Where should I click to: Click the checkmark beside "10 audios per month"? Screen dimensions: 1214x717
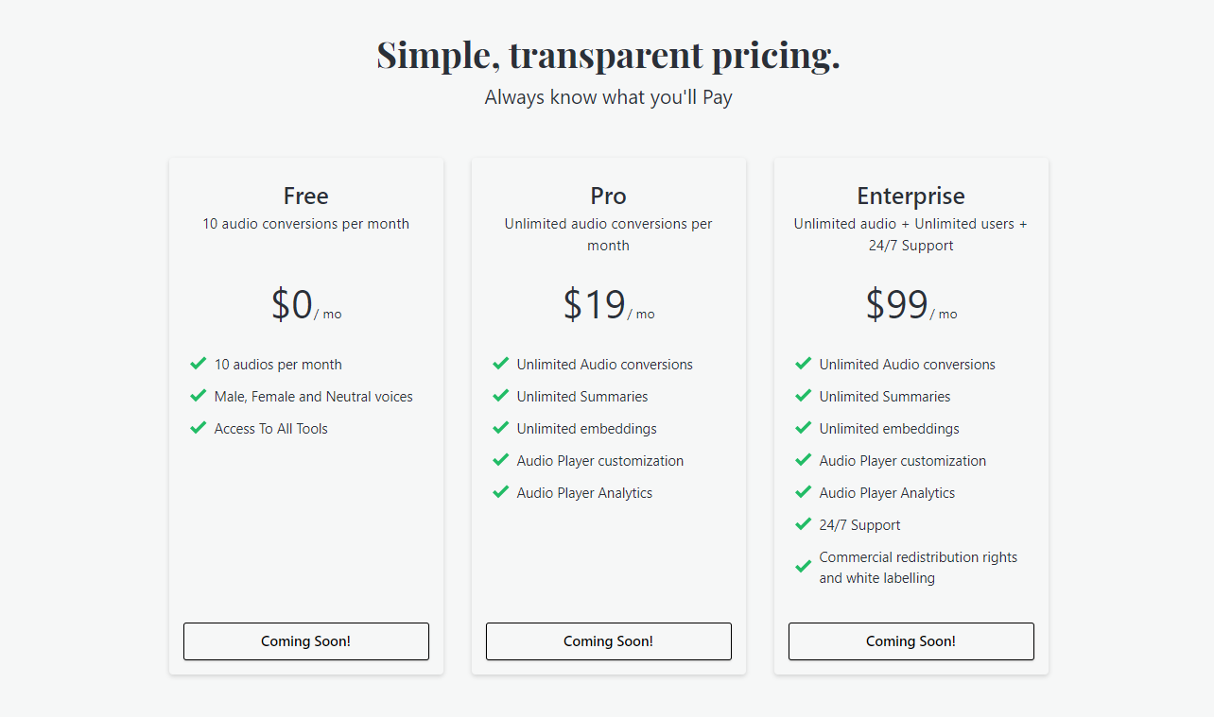198,364
